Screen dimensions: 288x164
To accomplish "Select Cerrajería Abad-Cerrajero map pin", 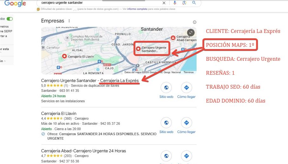I will [173, 38].
